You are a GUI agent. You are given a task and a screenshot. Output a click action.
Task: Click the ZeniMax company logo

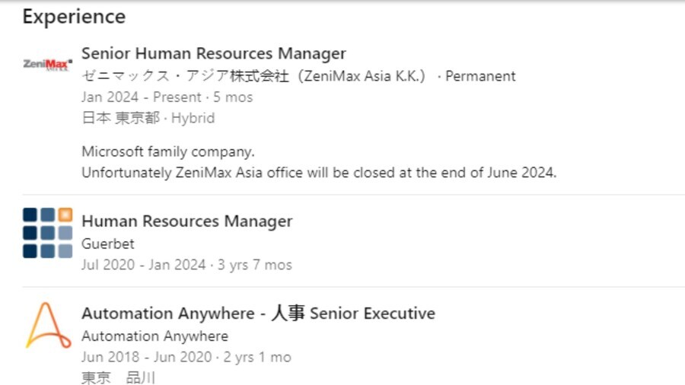coord(48,65)
